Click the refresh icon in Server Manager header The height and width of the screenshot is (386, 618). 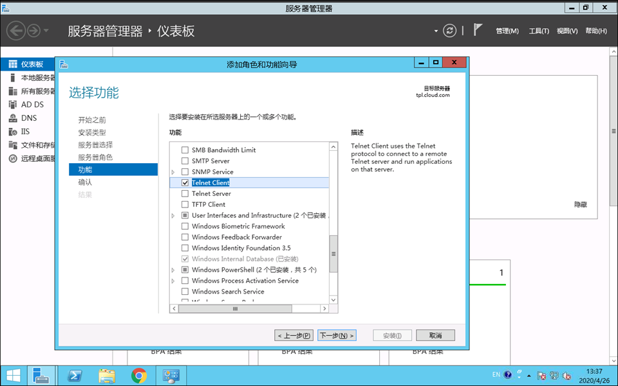click(x=449, y=31)
